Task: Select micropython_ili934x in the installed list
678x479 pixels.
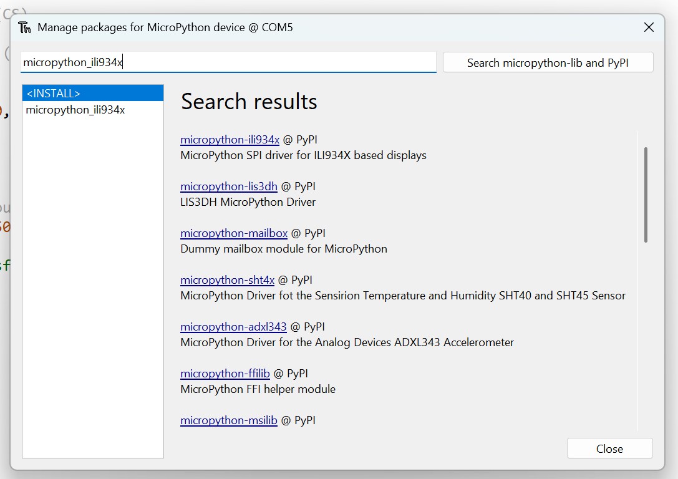Action: coord(75,110)
